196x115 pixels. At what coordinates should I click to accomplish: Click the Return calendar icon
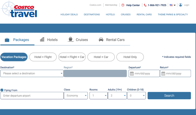point(163,74)
